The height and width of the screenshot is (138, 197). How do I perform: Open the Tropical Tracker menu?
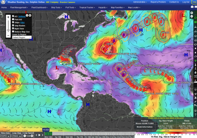pyautogui.click(x=87, y=8)
